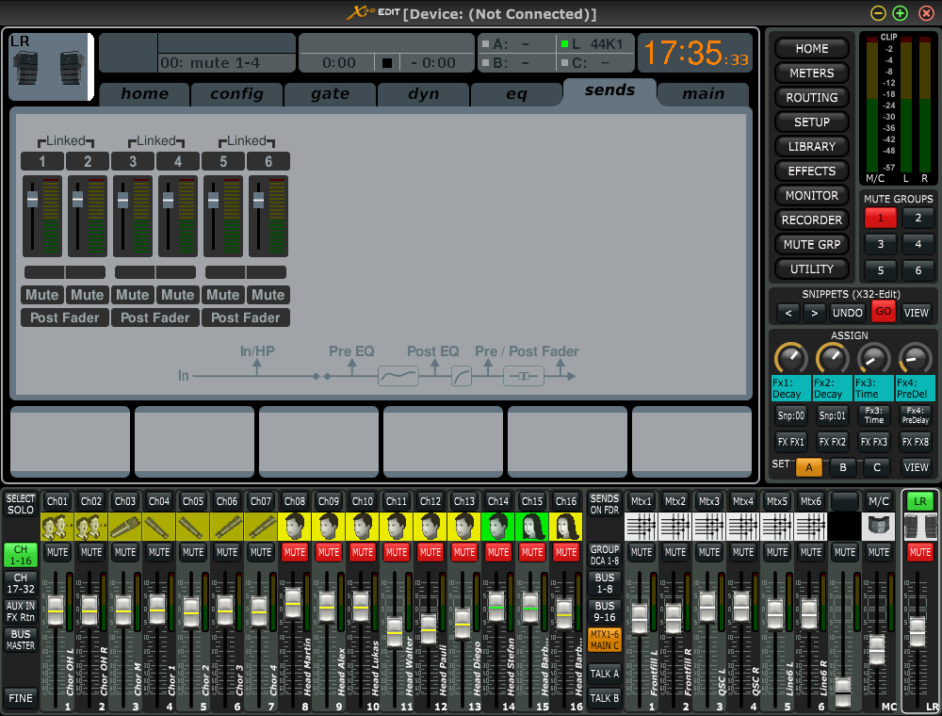Select the Ch03 microphone channel icon

(x=125, y=527)
